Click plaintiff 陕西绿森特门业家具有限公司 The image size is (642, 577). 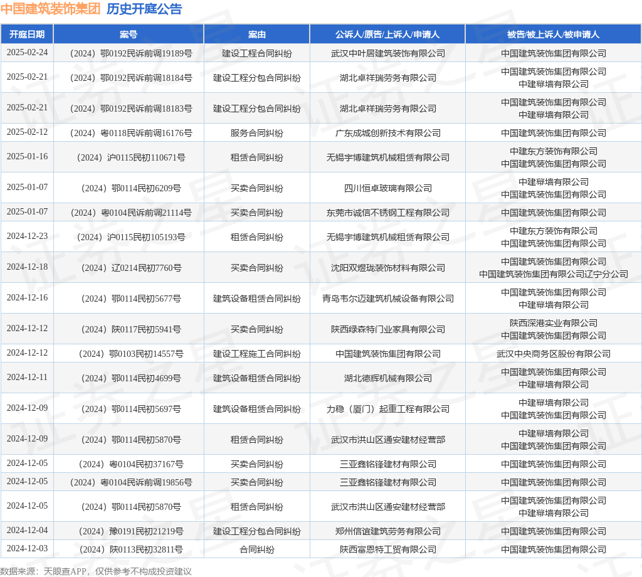coord(387,330)
